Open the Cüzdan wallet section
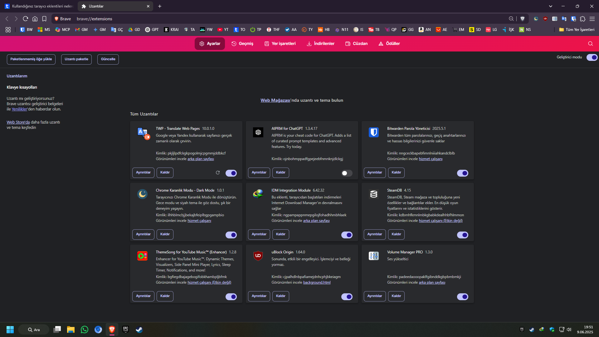Image resolution: width=599 pixels, height=337 pixels. (x=356, y=44)
